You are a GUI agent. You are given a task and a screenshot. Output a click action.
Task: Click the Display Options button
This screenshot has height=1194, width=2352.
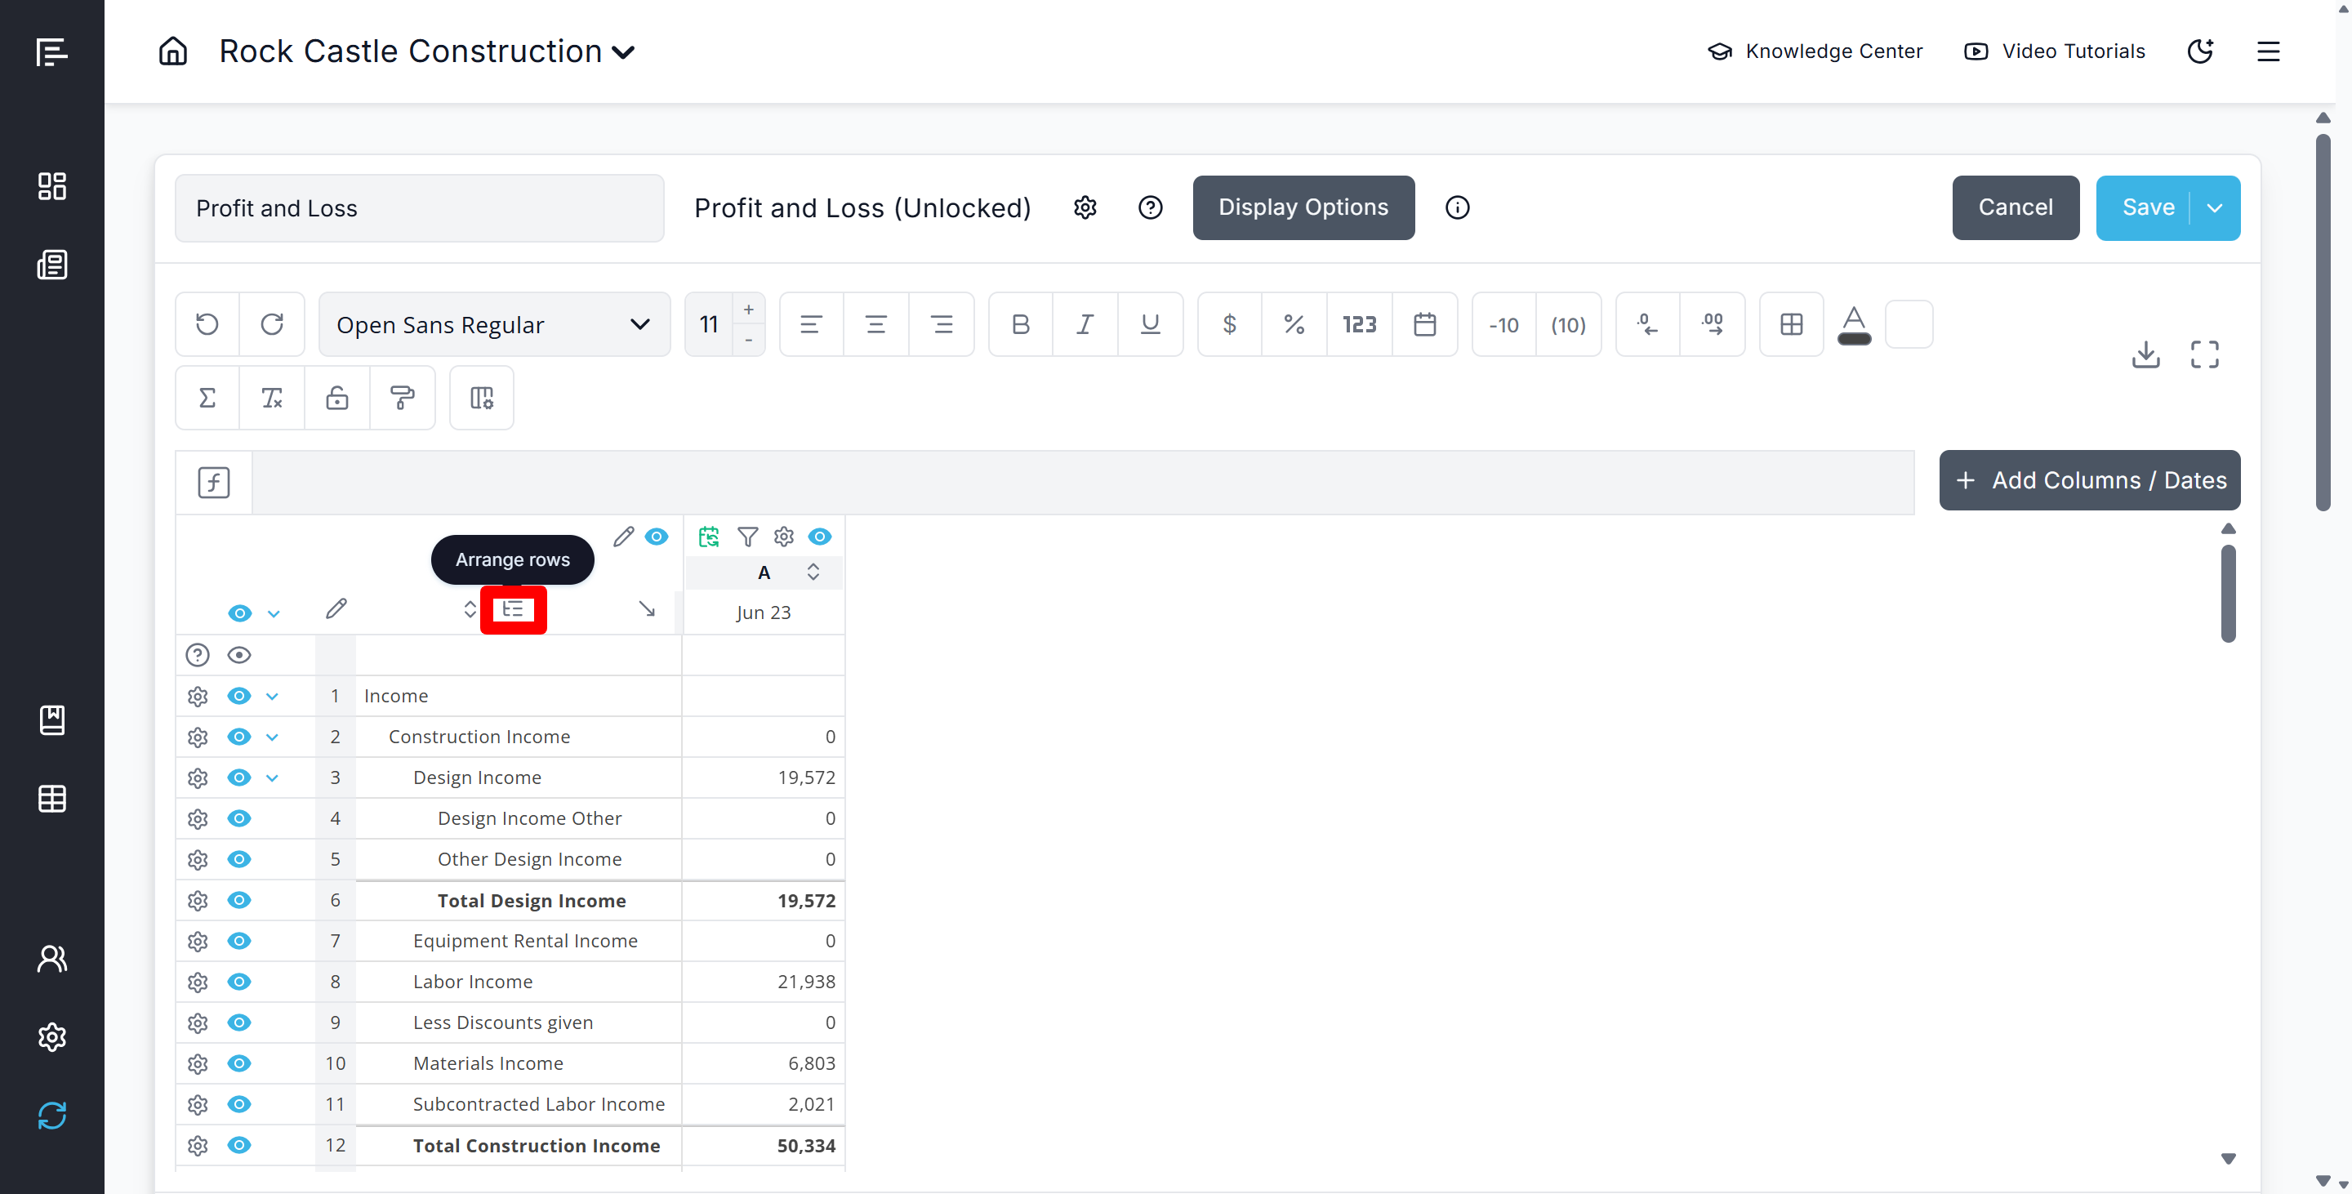[x=1303, y=208]
